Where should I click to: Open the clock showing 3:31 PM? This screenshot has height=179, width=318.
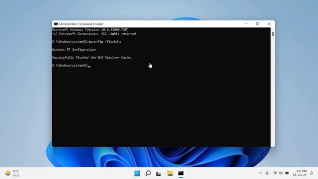click(x=300, y=173)
